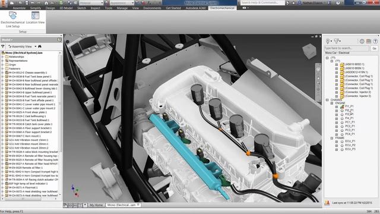The width and height of the screenshot is (380, 214).
Task: Click the help question mark in Model browser header
Action: point(59,40)
